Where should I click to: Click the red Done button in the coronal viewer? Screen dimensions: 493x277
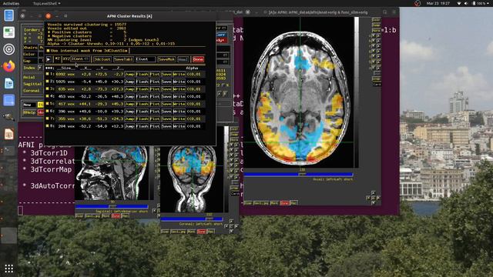(202, 232)
